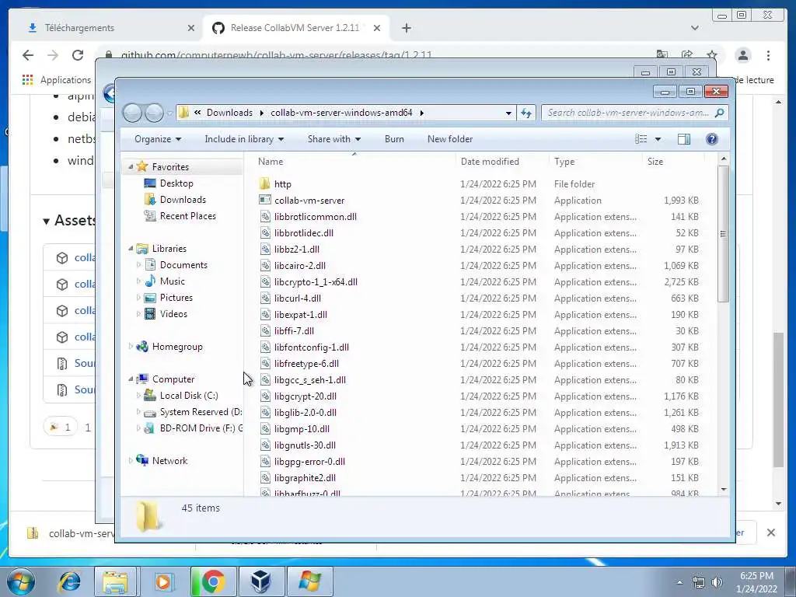Expand the Network tree node
The image size is (796, 597).
point(131,460)
